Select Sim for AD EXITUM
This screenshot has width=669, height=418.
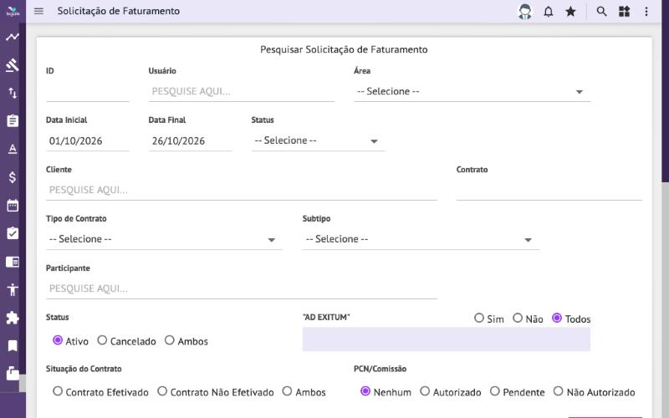[479, 318]
